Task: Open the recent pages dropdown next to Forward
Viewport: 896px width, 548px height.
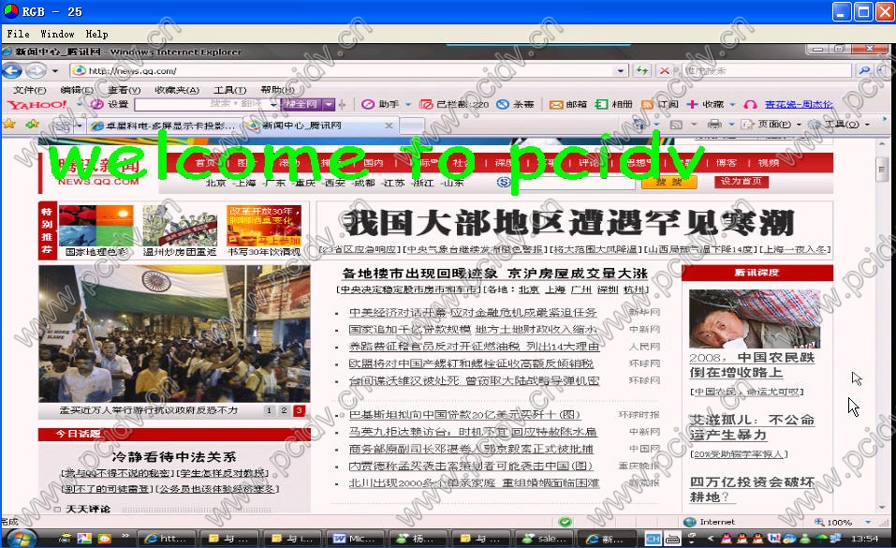Action: (55, 71)
